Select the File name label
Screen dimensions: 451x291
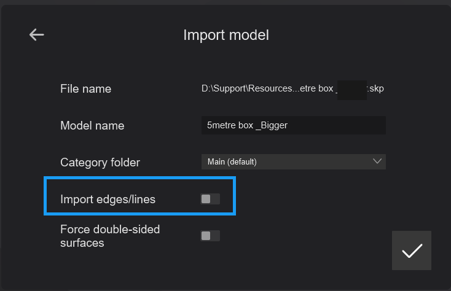pyautogui.click(x=85, y=88)
